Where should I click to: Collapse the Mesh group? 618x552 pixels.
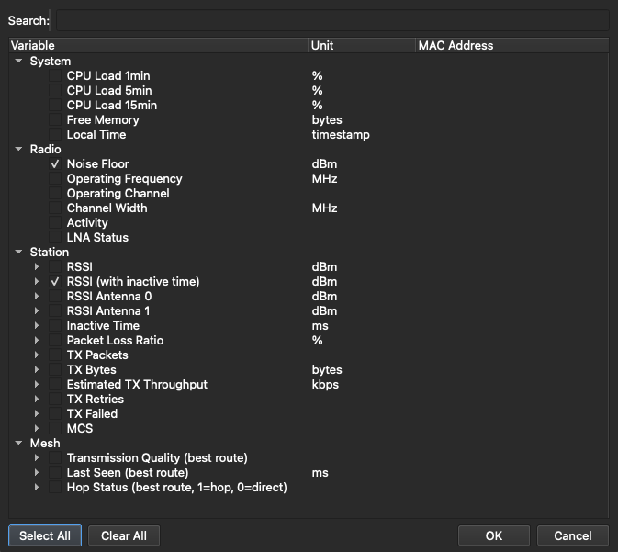(x=19, y=444)
